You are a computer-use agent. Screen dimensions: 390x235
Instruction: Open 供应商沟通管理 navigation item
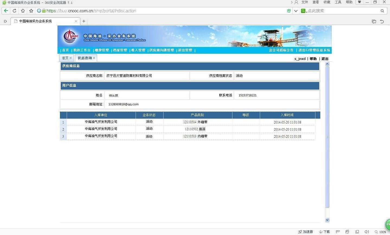click(x=162, y=50)
